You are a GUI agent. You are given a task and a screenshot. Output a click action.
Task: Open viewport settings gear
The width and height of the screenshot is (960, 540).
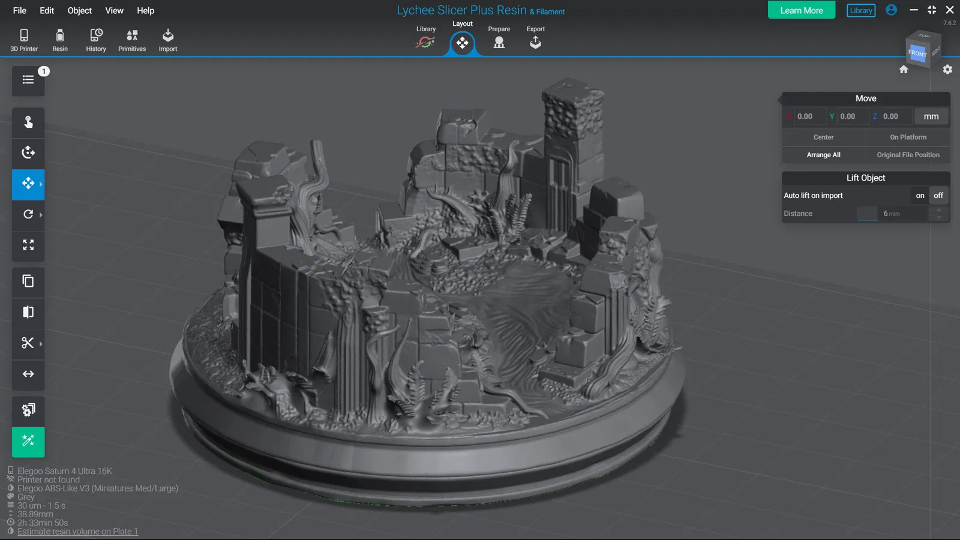coord(947,70)
